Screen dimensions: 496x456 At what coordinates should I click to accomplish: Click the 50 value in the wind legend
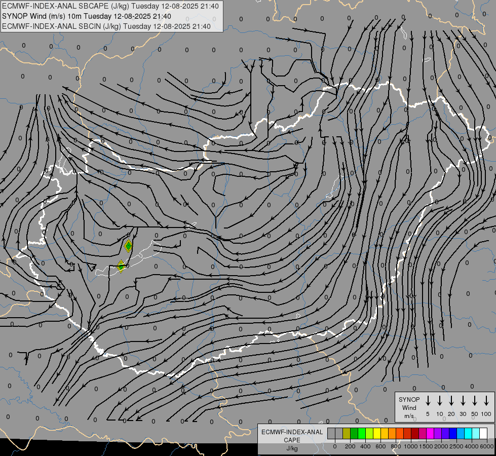click(x=475, y=414)
